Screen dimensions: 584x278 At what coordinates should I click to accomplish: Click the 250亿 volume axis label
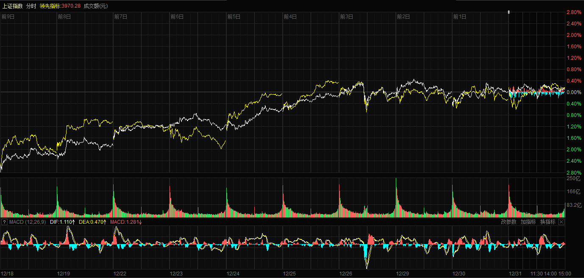point(574,179)
